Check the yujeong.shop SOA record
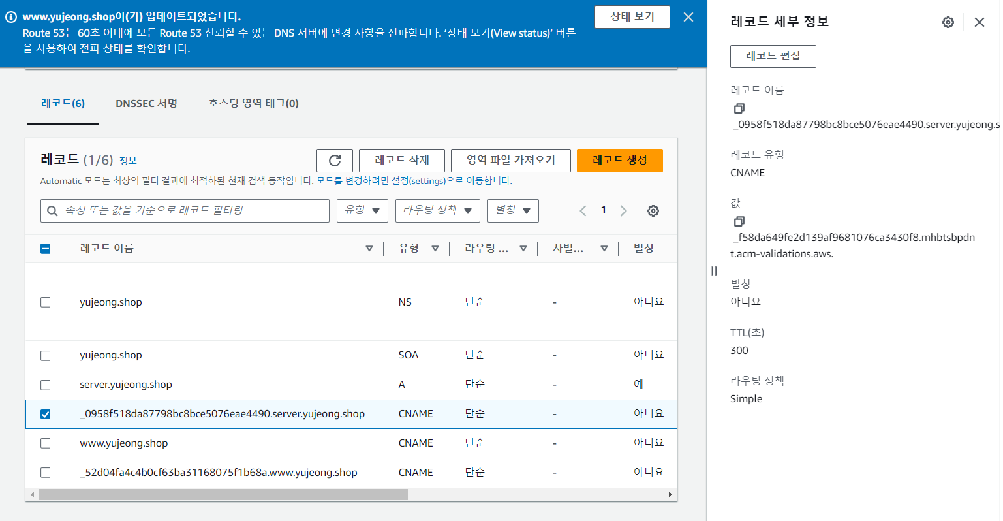The height and width of the screenshot is (521, 1003). click(x=45, y=355)
